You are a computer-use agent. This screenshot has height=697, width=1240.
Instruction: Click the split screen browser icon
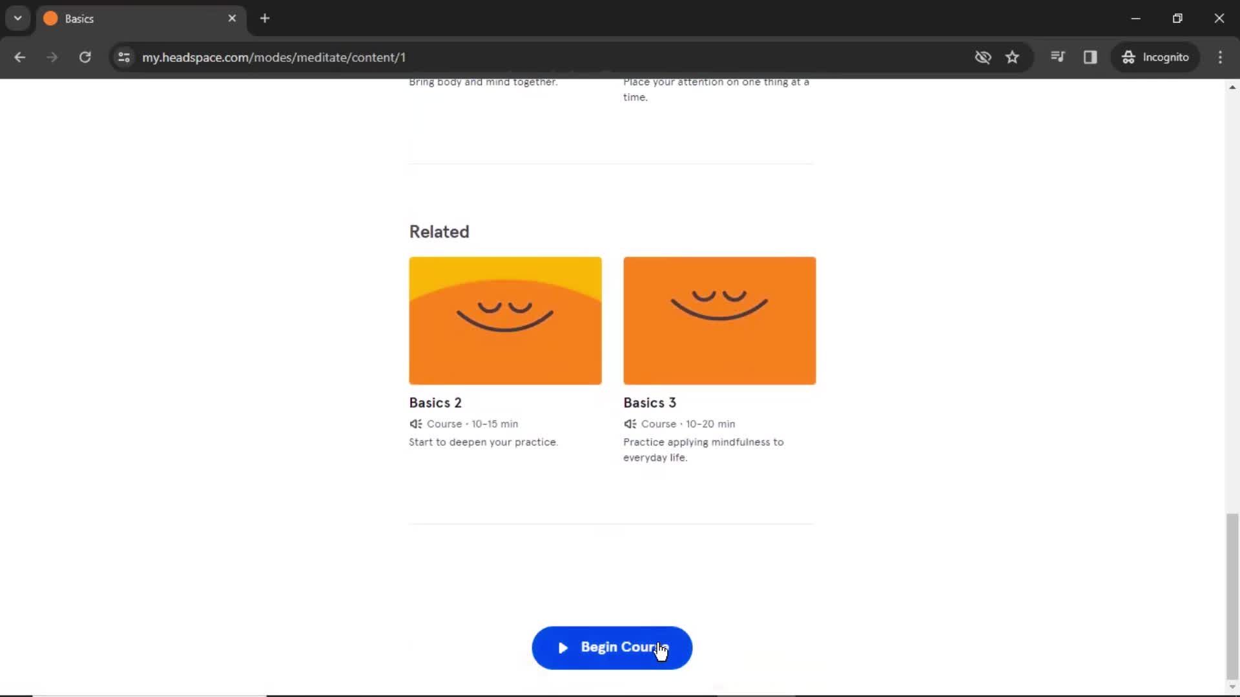[1090, 57]
